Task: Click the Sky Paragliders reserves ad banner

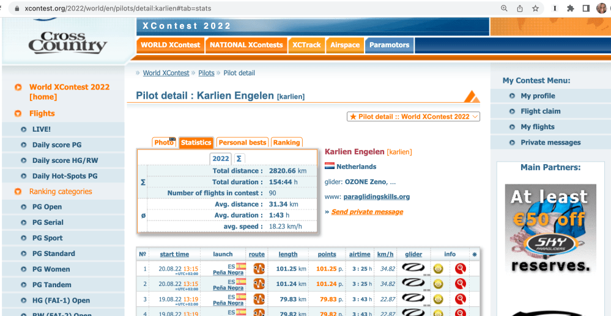Action: pos(550,228)
